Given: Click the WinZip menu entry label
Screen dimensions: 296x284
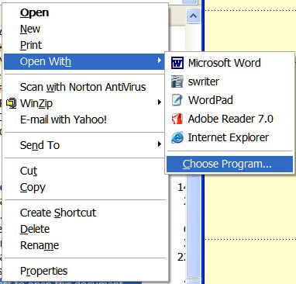Looking at the screenshot, I should tap(36, 103).
